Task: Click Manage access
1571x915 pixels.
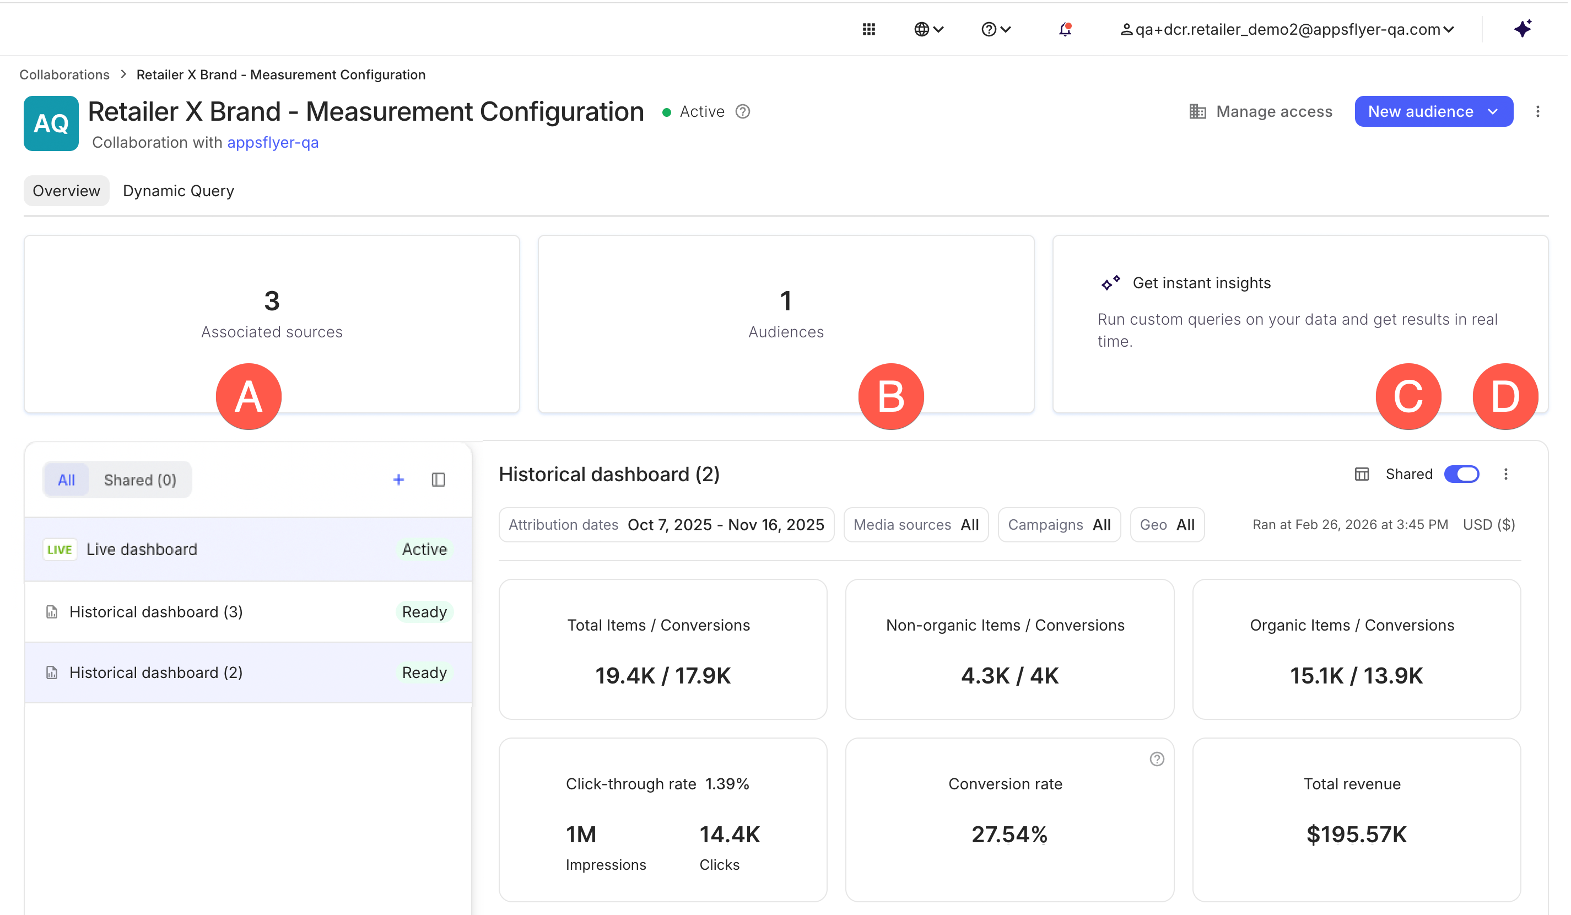Action: coord(1261,112)
